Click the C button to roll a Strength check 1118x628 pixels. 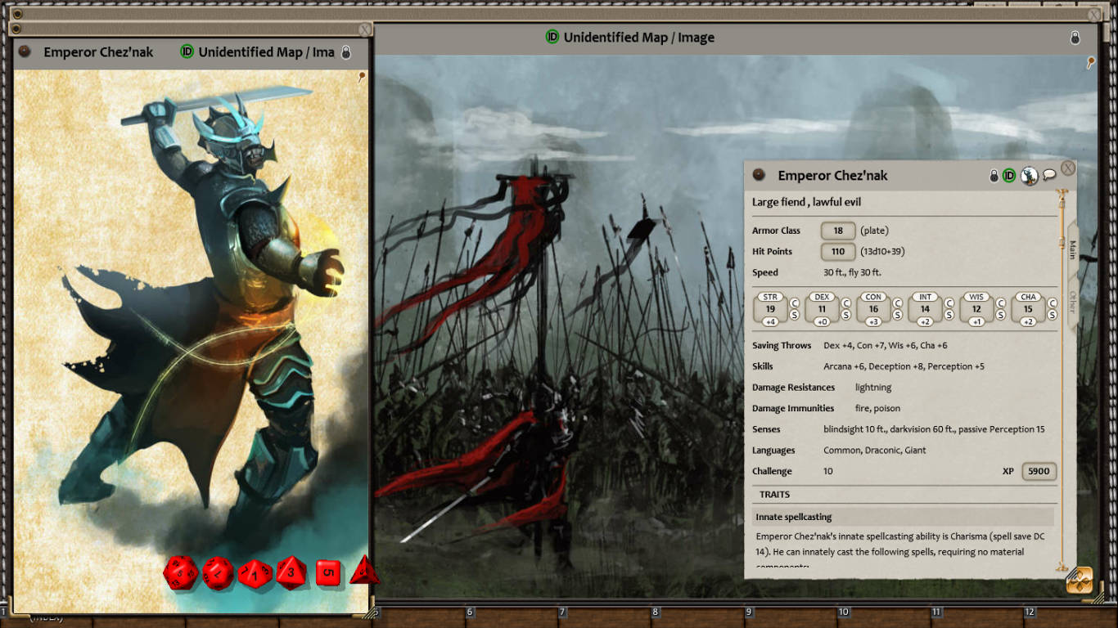click(794, 303)
